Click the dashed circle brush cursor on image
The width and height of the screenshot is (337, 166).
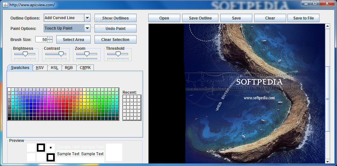206,32
